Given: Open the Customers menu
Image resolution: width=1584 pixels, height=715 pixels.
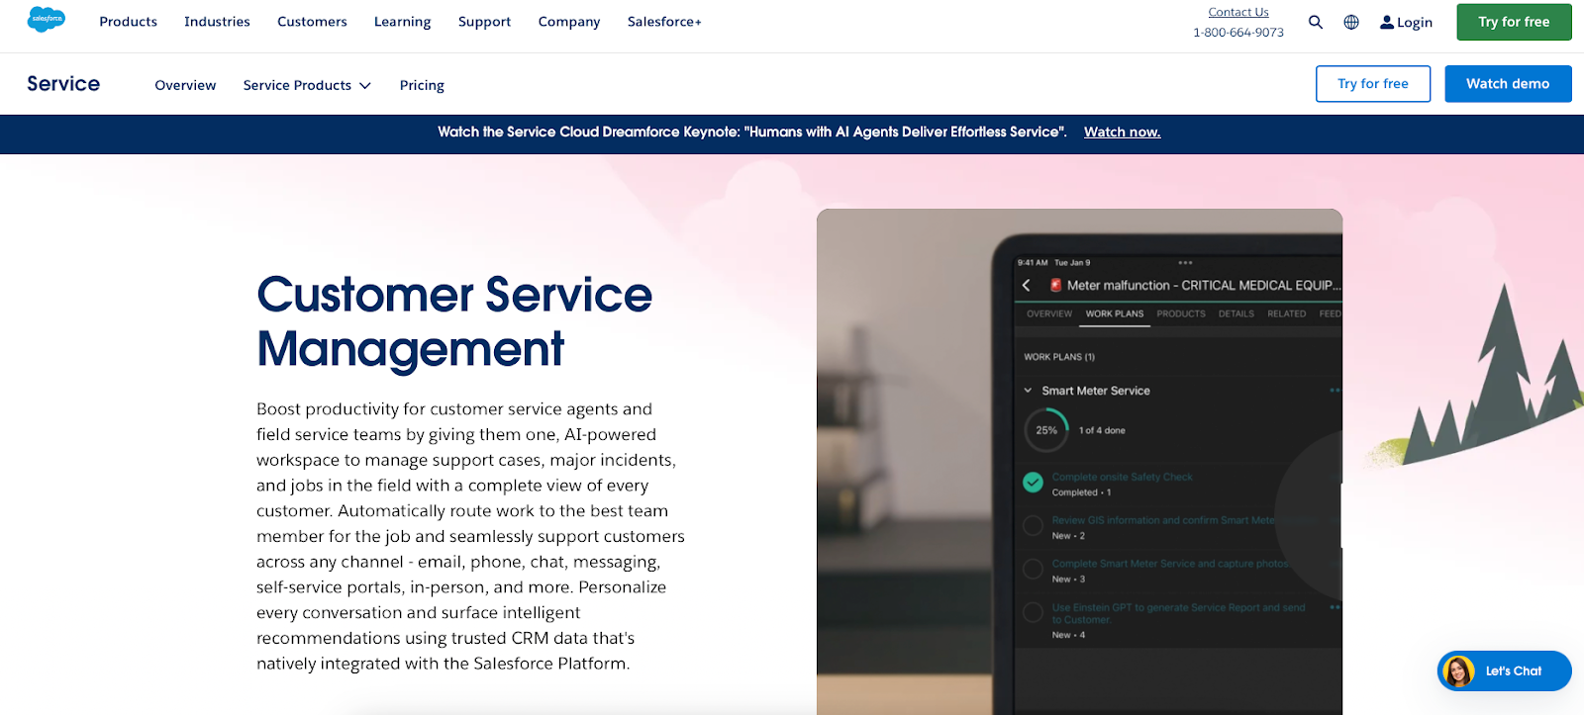Looking at the screenshot, I should (312, 22).
